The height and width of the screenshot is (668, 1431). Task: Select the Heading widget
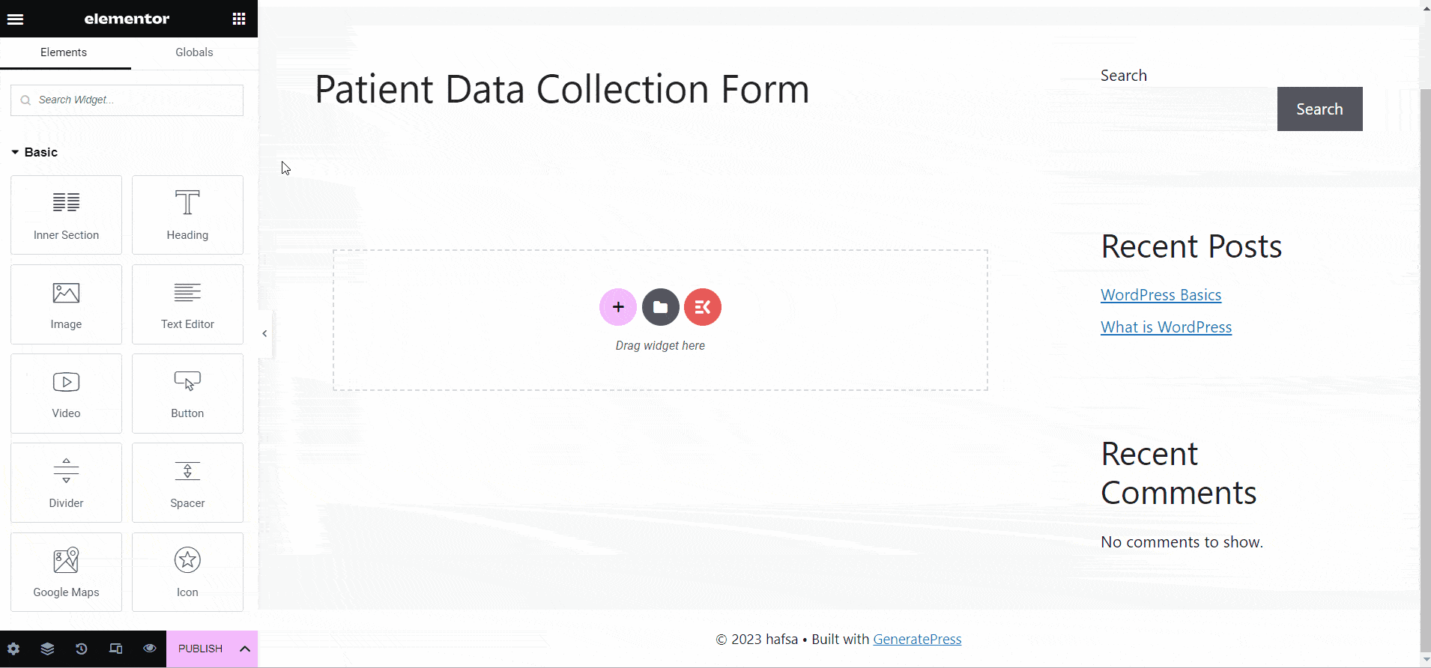coord(187,214)
